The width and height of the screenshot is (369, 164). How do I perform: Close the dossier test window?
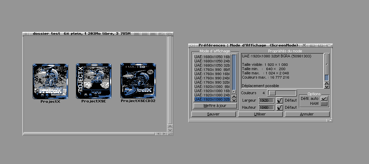point(26,34)
